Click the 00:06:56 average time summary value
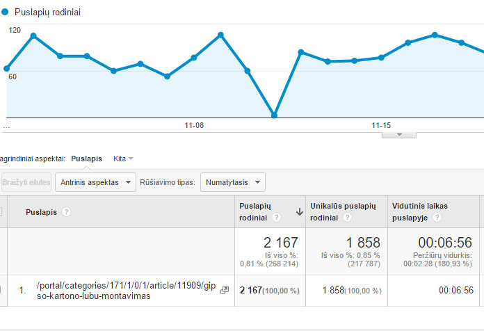This screenshot has height=331, width=484. pos(445,243)
